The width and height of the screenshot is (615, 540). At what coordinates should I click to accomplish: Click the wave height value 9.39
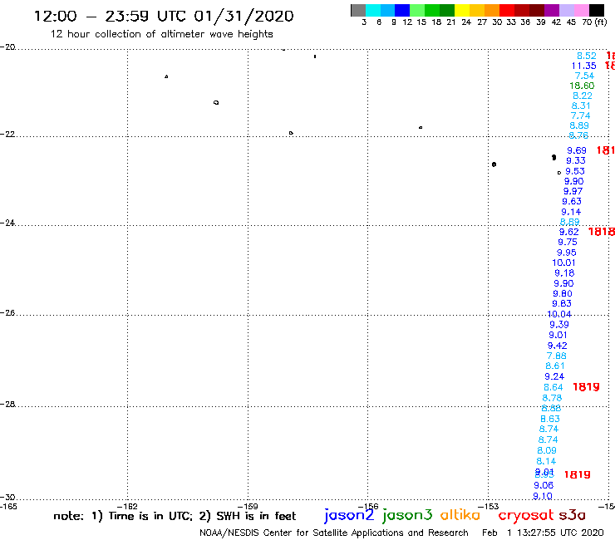click(x=559, y=325)
